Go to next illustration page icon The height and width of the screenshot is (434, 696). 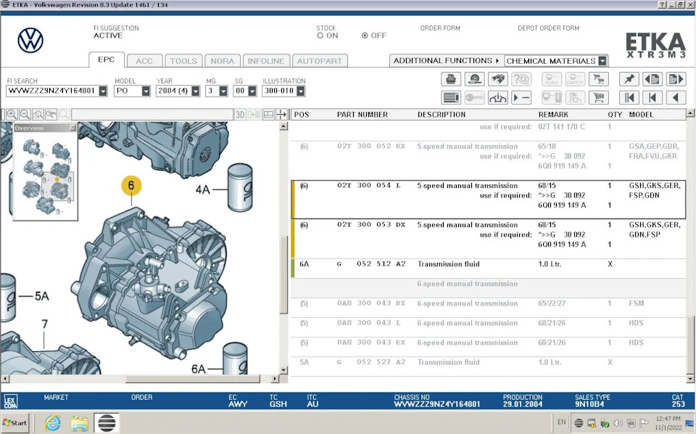[x=676, y=79]
